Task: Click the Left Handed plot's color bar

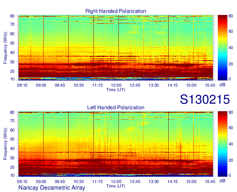Action: coord(222,144)
